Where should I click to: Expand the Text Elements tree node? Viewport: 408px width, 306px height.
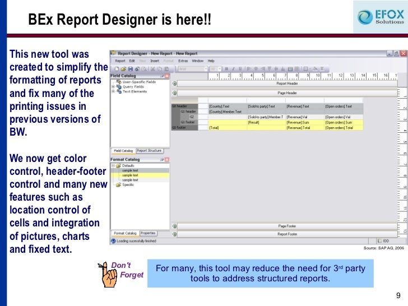pyautogui.click(x=113, y=91)
